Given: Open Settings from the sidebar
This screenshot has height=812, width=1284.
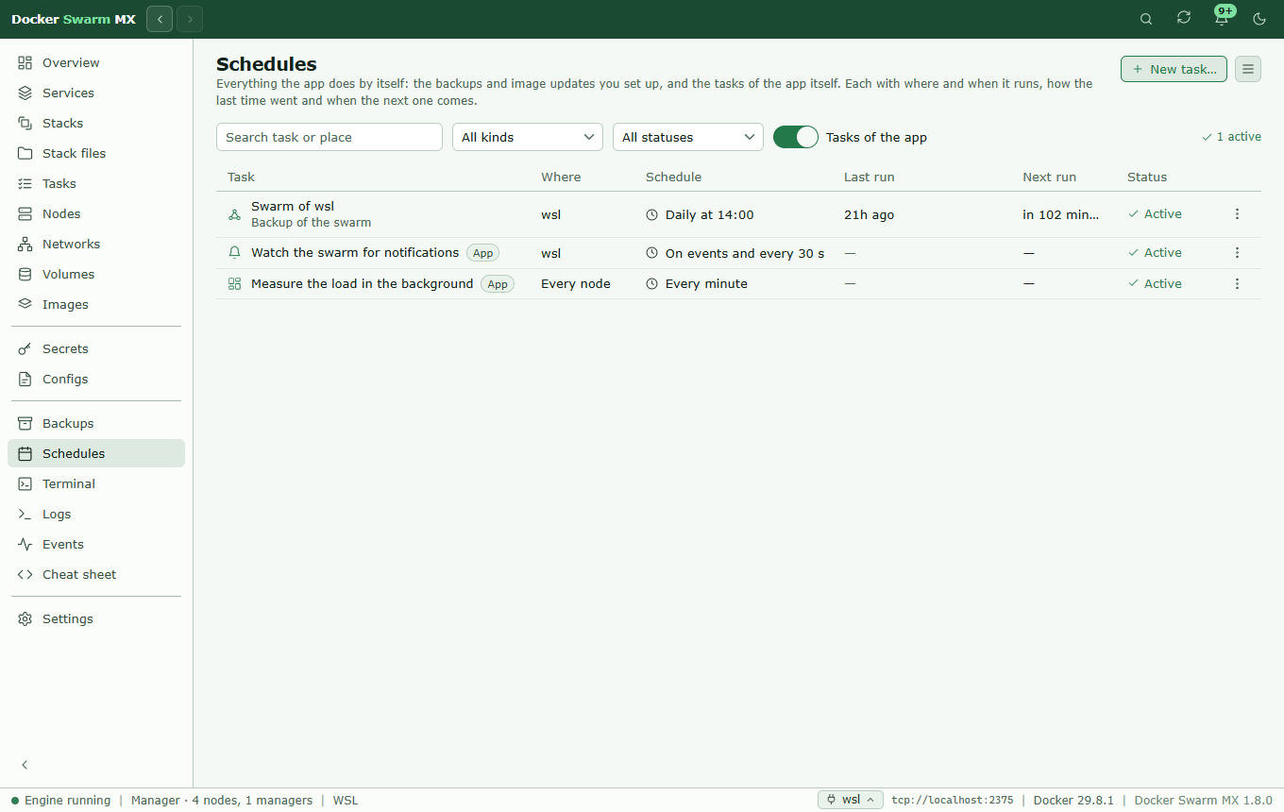Looking at the screenshot, I should coord(96,618).
